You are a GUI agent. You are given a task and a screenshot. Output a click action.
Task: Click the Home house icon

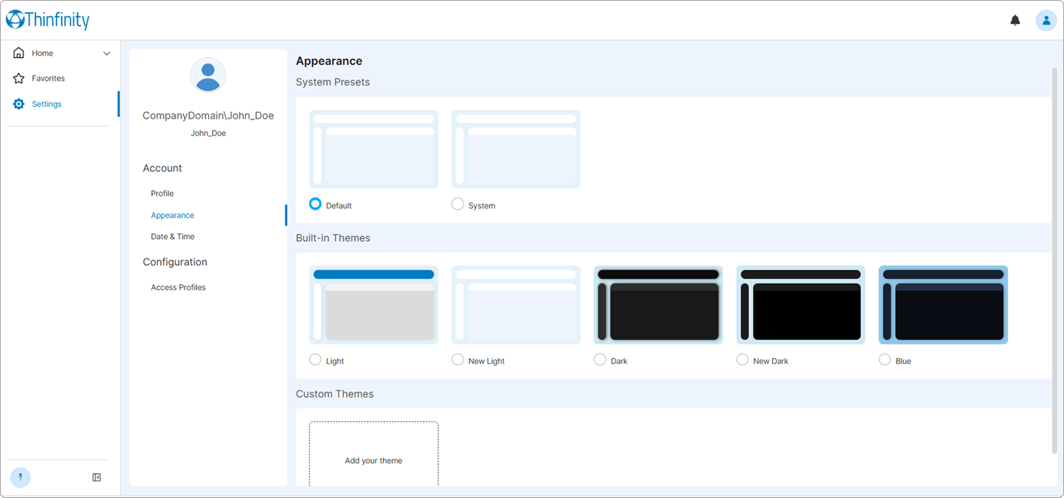pyautogui.click(x=18, y=53)
